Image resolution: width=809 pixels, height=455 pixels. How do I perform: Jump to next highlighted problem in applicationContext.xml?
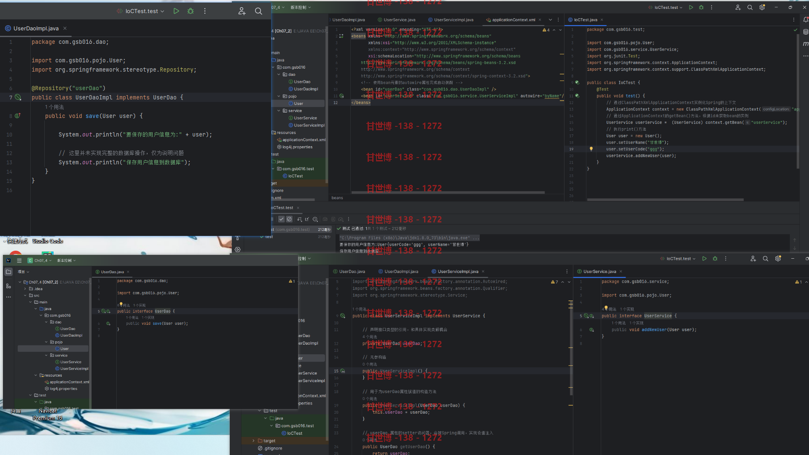pos(560,30)
